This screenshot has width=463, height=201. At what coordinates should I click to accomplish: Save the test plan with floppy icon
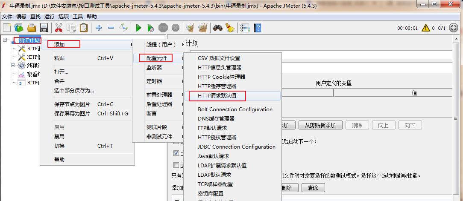coord(44,28)
